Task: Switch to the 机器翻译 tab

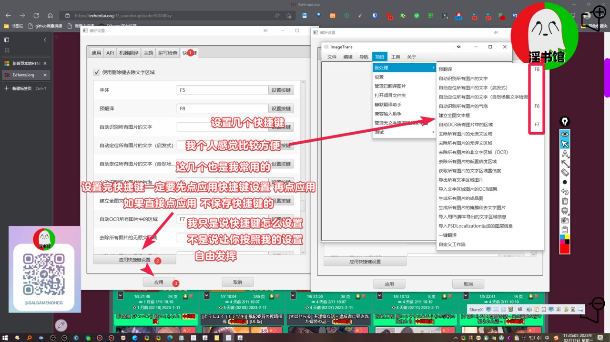Action: click(129, 53)
